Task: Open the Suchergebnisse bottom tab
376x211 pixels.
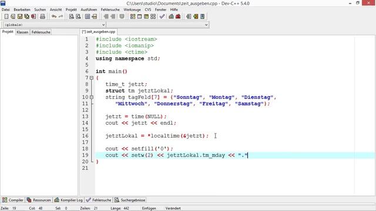Action: 130,200
